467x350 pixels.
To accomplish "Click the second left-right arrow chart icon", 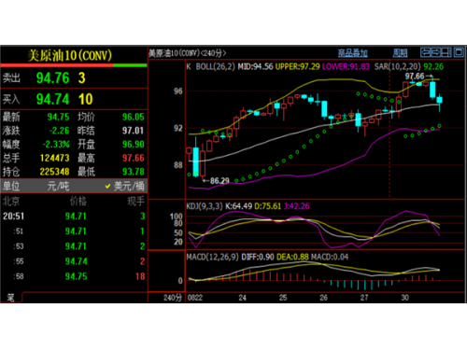I will coord(436,52).
